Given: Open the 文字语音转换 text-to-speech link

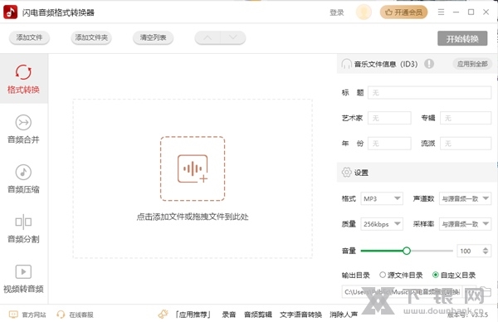Looking at the screenshot, I should (300, 315).
